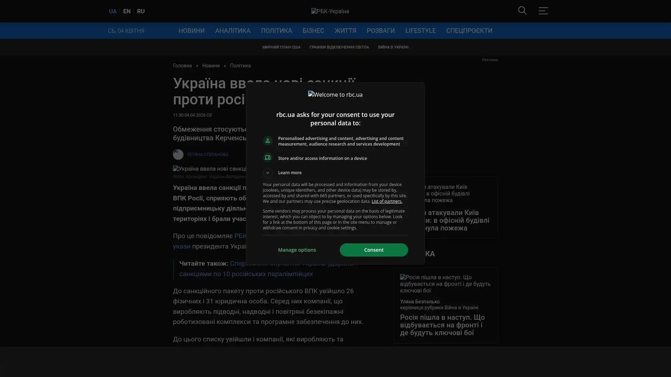Expand the Learn more chevron
The height and width of the screenshot is (377, 671).
coord(268,173)
